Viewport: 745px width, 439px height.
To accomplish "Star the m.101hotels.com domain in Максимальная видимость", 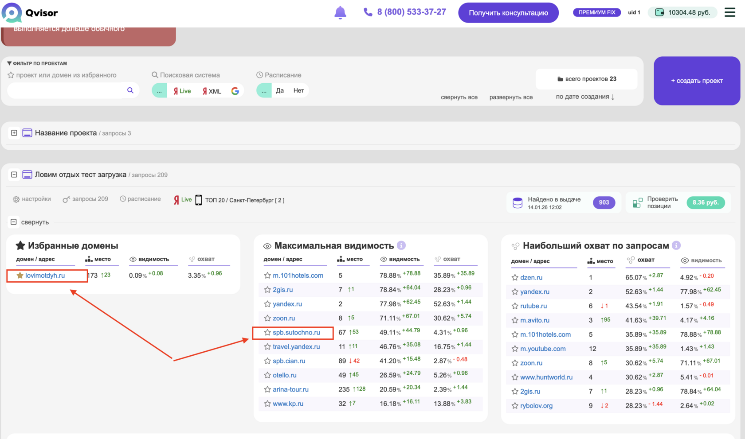I will (x=267, y=276).
